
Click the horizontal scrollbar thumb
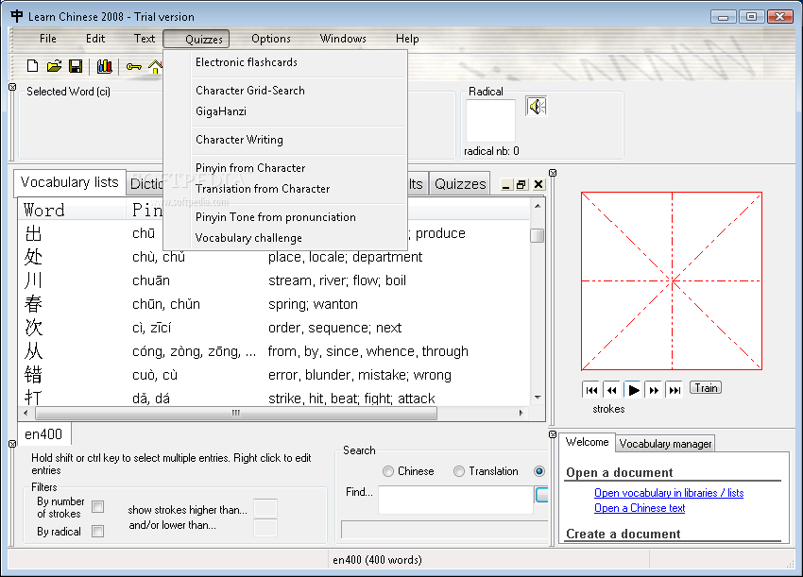pyautogui.click(x=235, y=413)
